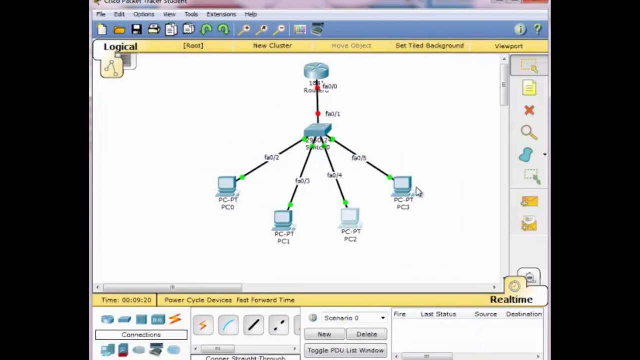Click the Connections lightning category icon

click(175, 319)
